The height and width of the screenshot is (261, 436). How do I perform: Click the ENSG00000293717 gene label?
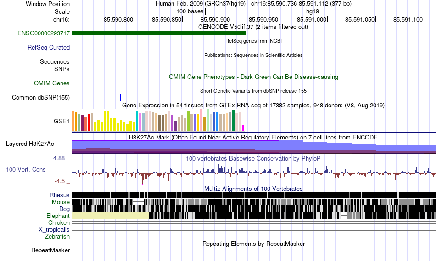(x=44, y=33)
